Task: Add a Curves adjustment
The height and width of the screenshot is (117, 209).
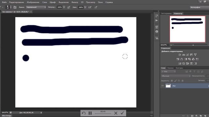Action: tap(187, 55)
